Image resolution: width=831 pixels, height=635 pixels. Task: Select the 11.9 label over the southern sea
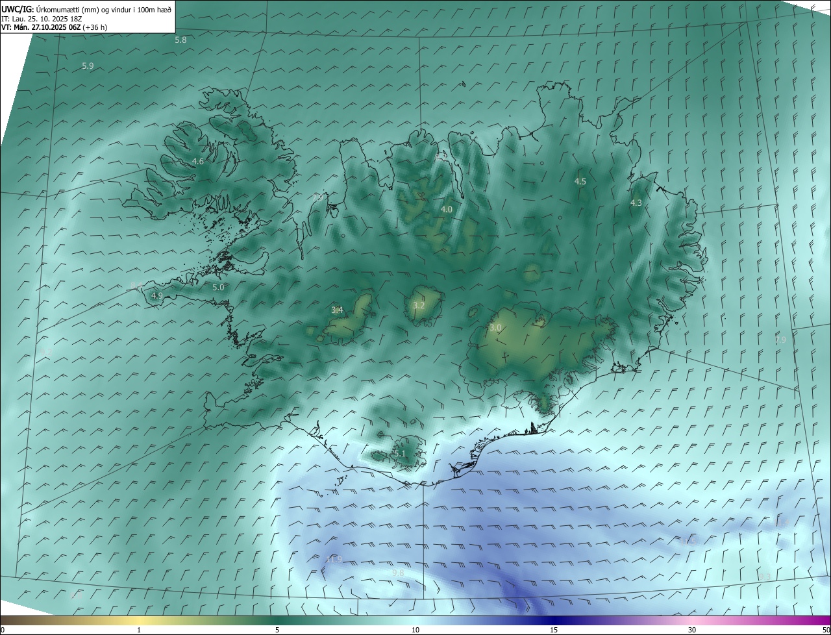pyautogui.click(x=333, y=560)
